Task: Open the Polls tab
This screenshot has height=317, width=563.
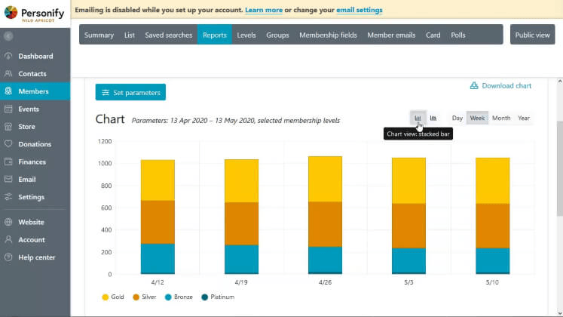Action: coord(458,35)
